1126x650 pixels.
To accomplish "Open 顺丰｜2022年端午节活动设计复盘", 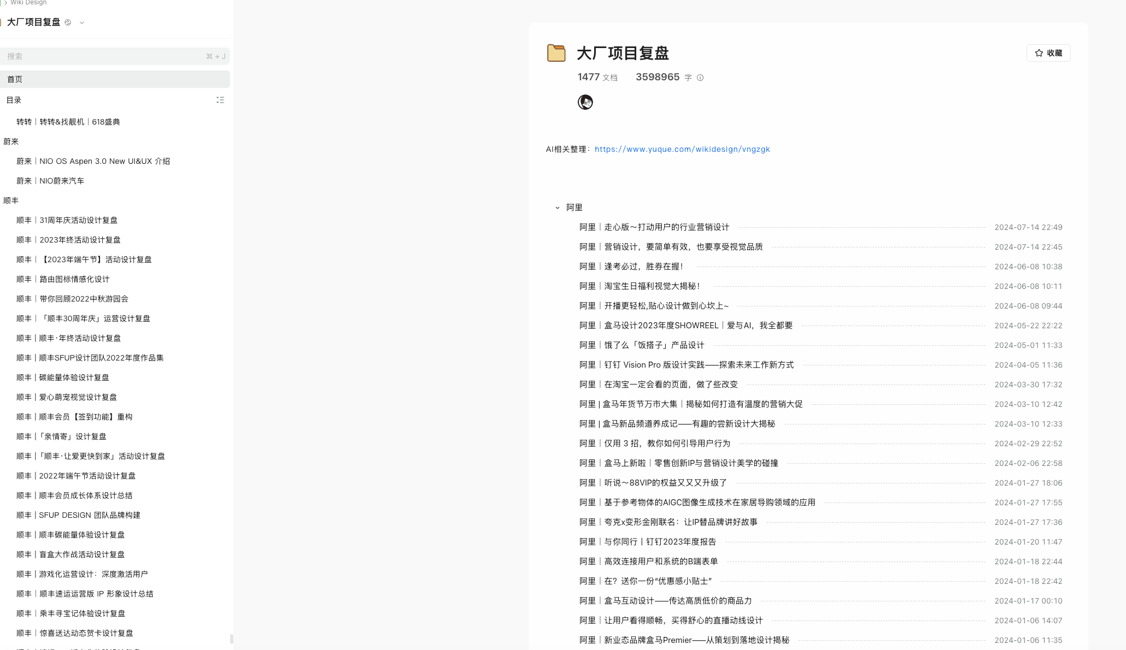I will coord(76,476).
